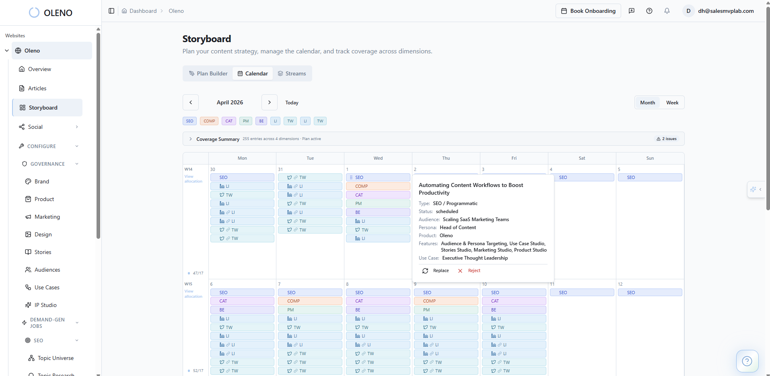Image resolution: width=770 pixels, height=376 pixels.
Task: Select the purple CAT filter swatch
Action: click(x=229, y=121)
